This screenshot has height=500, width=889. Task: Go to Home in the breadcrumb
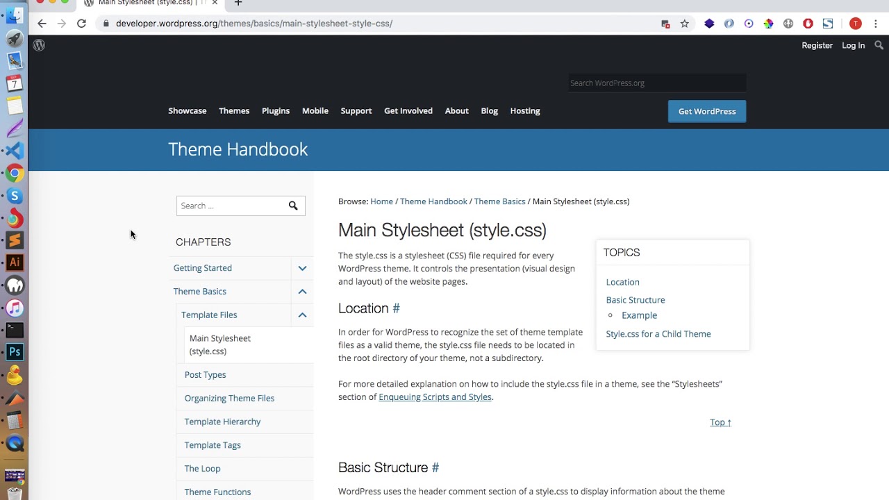[x=382, y=201]
